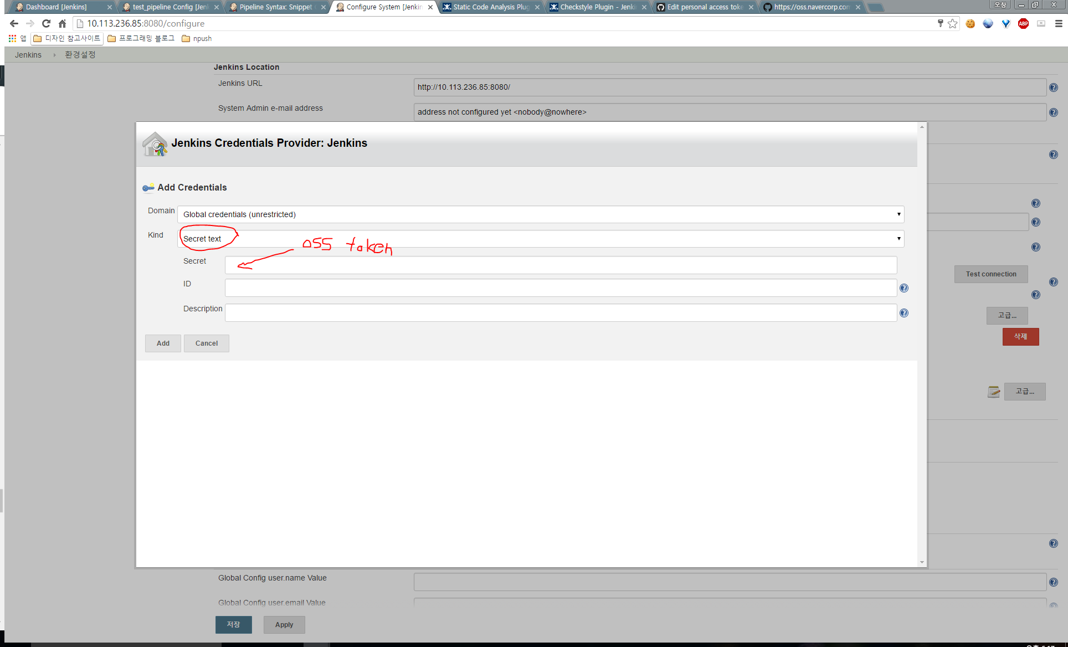Open the npush bookmarks folder
The image size is (1068, 647).
[197, 38]
